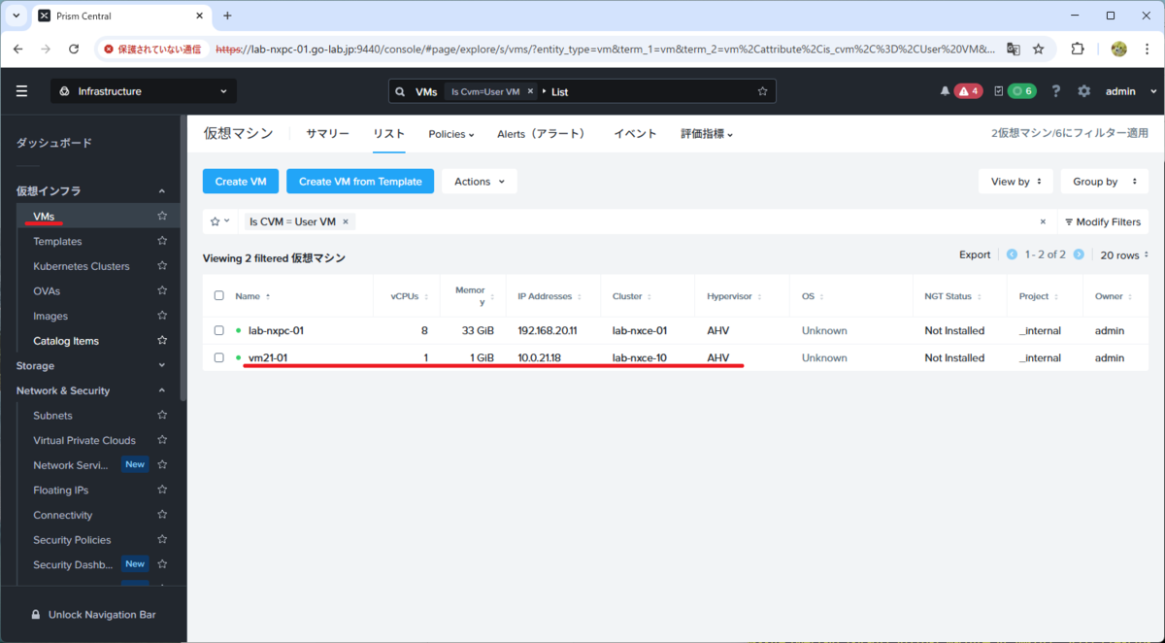Switch to the サマリー tab
The width and height of the screenshot is (1165, 643).
pyautogui.click(x=327, y=134)
